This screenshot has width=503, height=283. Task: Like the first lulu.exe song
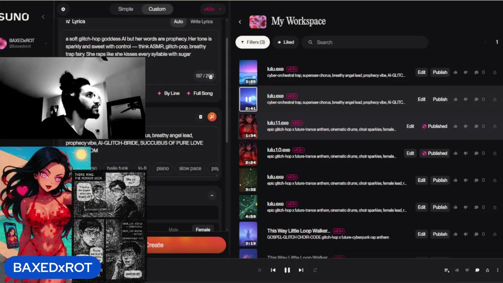[456, 72]
